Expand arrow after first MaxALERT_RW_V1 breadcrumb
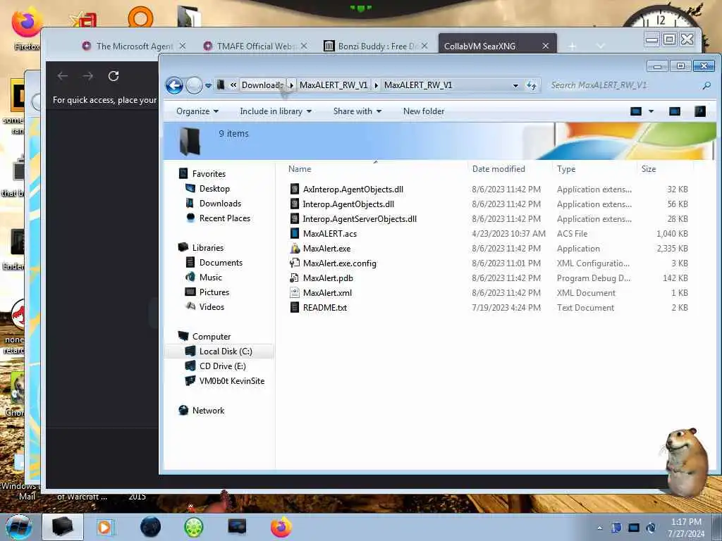The width and height of the screenshot is (722, 541). (x=377, y=85)
